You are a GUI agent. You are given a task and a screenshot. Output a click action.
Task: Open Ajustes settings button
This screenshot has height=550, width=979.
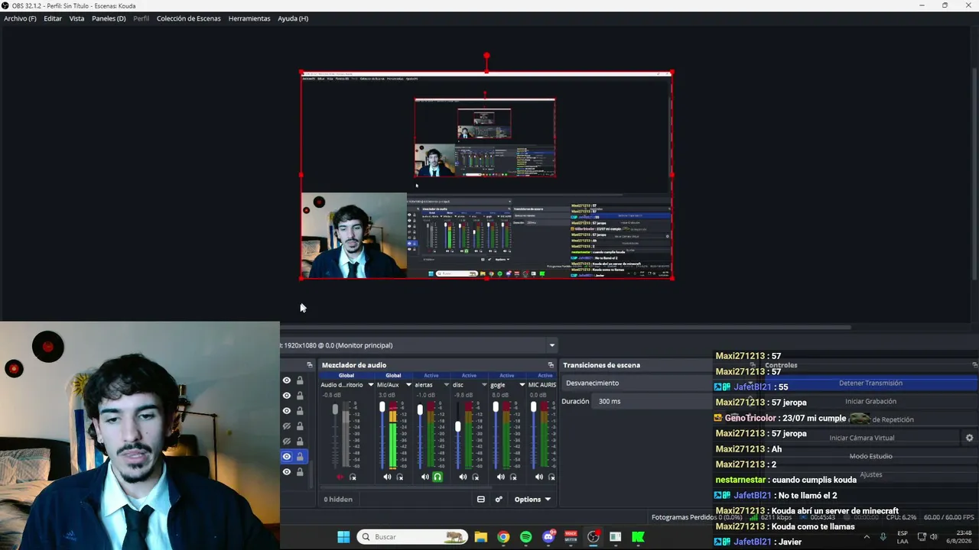[870, 474]
